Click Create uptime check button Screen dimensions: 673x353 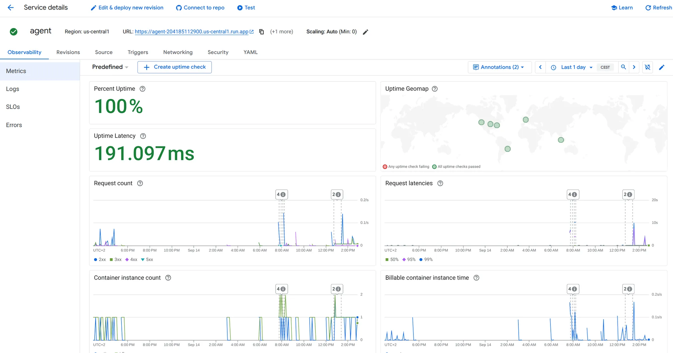pos(174,67)
